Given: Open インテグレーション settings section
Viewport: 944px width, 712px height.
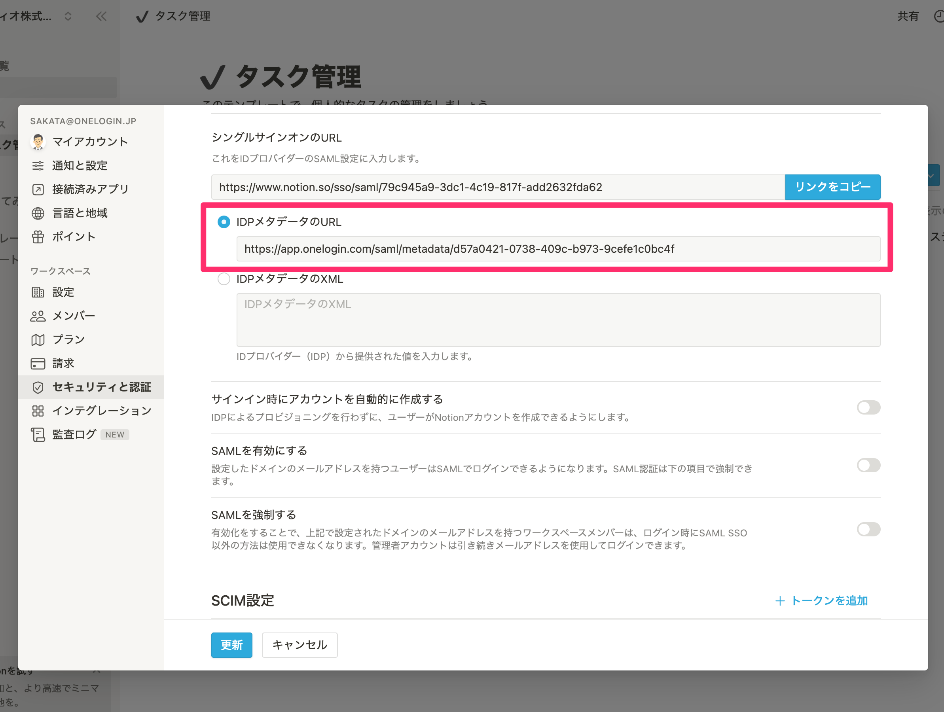Looking at the screenshot, I should 91,411.
